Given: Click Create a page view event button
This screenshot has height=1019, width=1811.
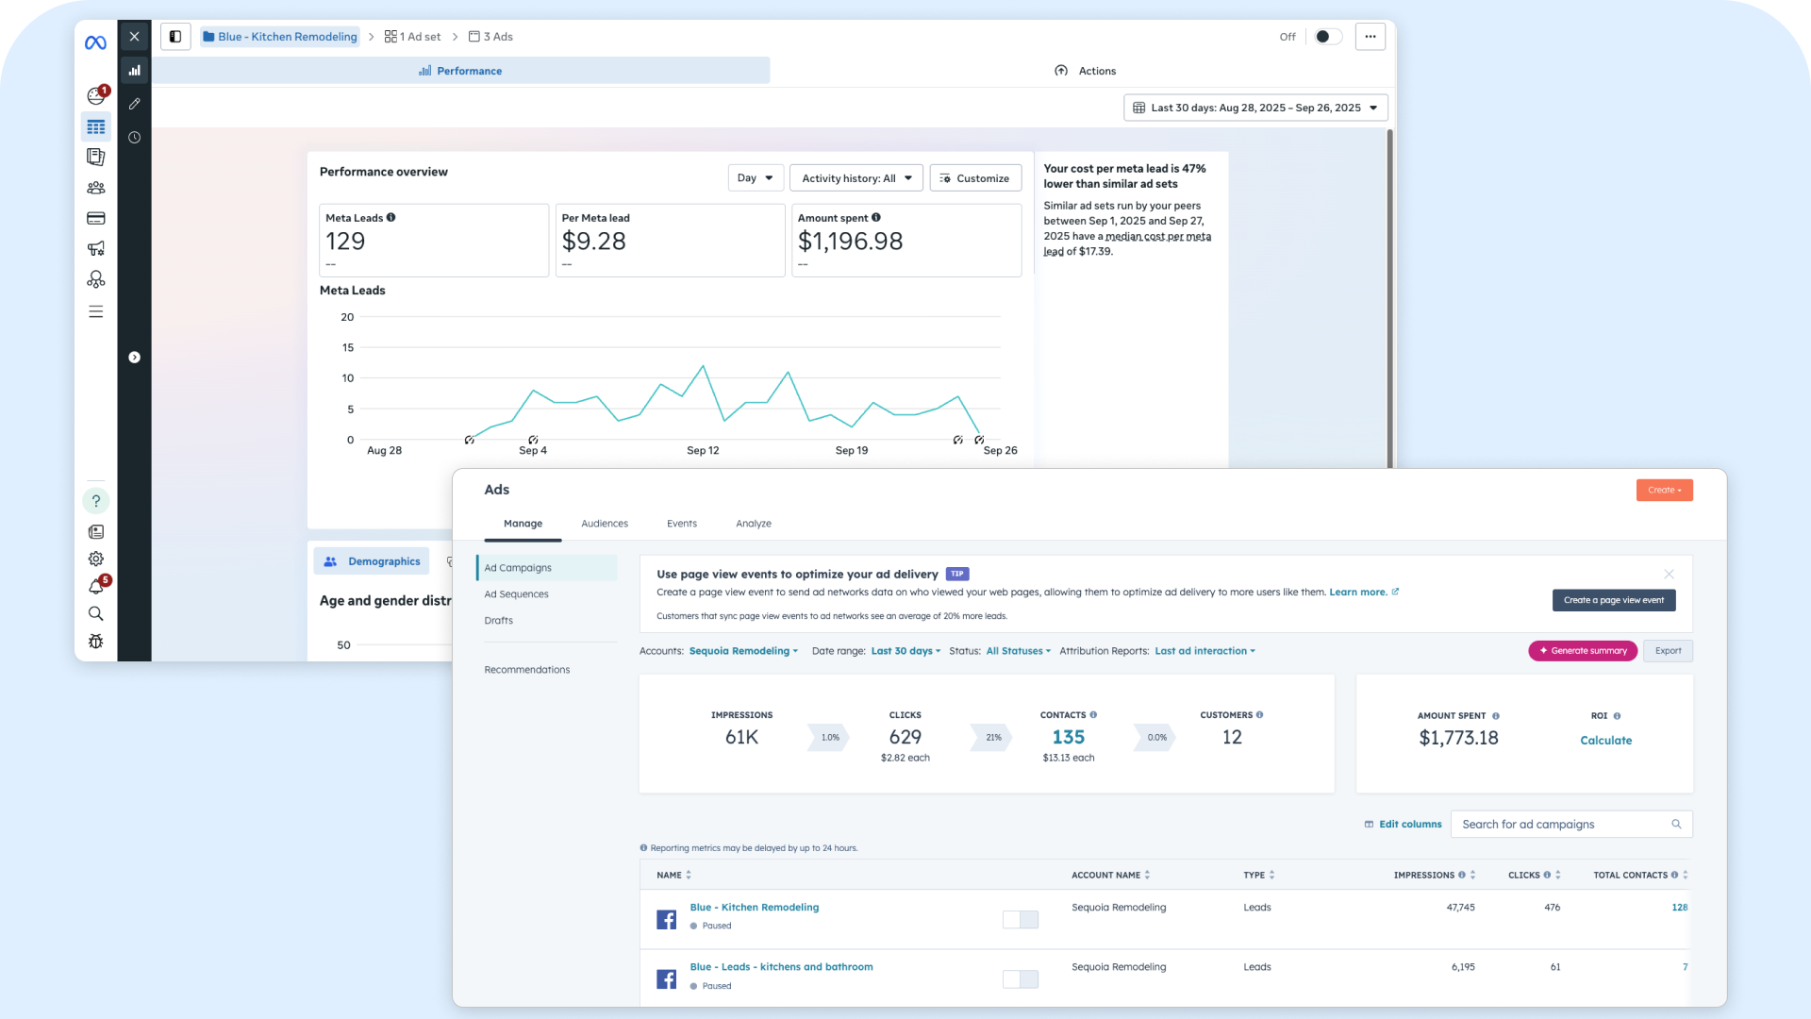Looking at the screenshot, I should (1613, 600).
